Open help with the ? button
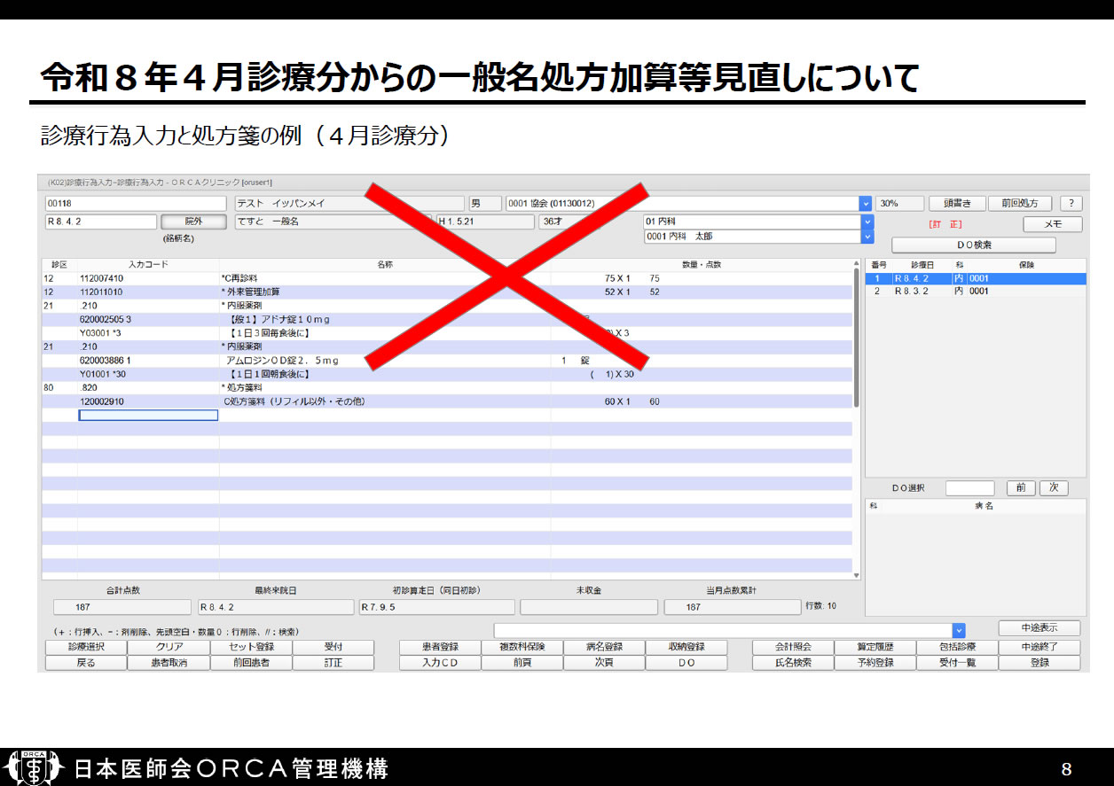This screenshot has height=786, width=1114. tap(1071, 203)
